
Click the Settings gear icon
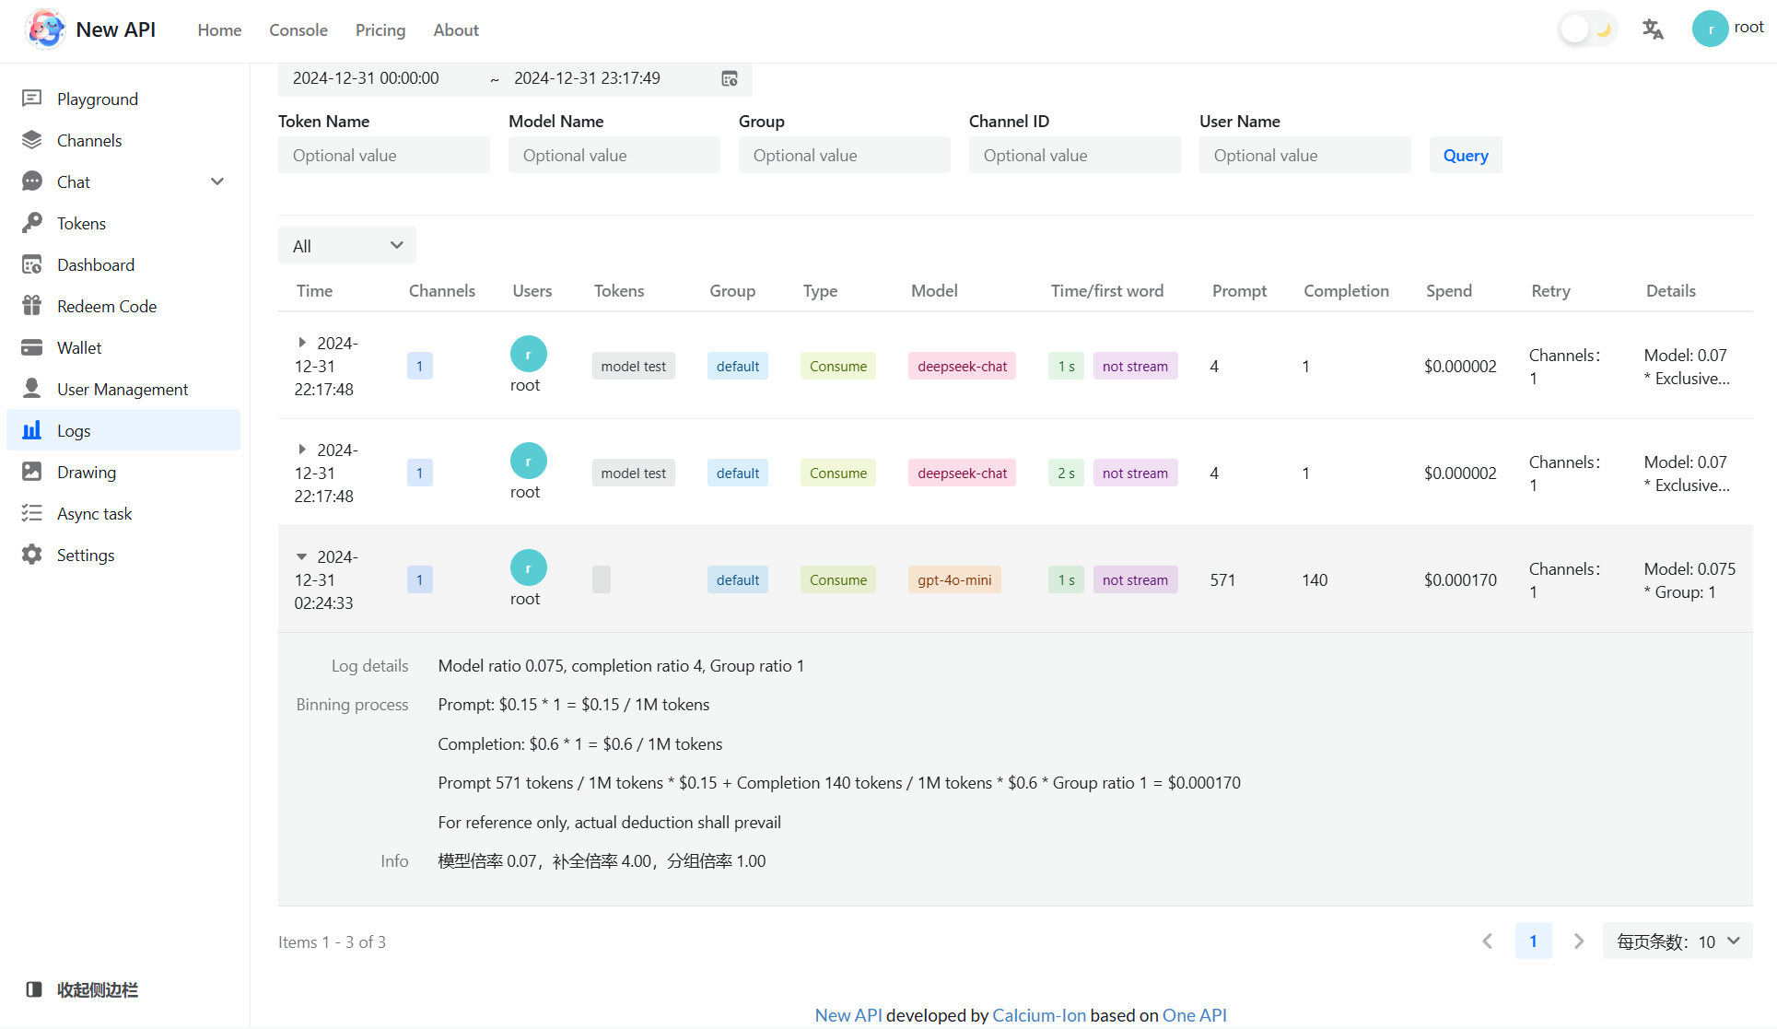coord(32,555)
